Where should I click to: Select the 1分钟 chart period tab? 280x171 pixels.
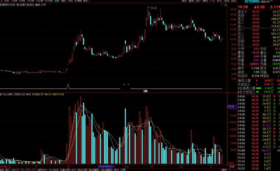pyautogui.click(x=14, y=1)
